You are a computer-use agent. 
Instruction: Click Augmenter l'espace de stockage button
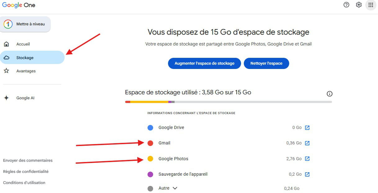coord(204,63)
